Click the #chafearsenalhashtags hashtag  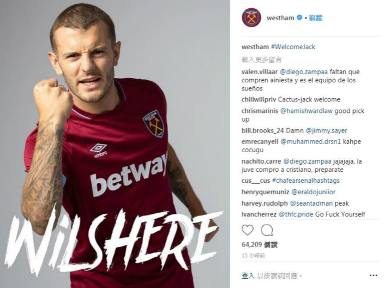pos(305,181)
